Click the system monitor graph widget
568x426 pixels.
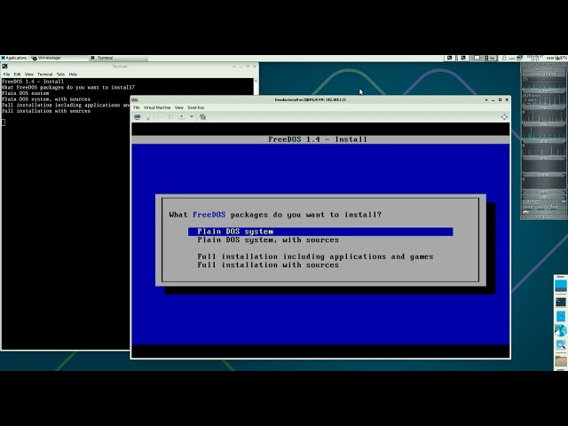point(544,141)
